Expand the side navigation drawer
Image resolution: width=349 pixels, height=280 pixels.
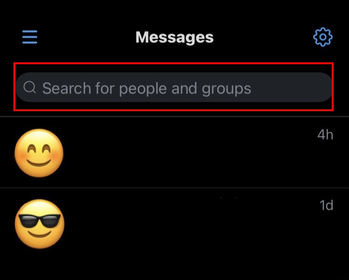pos(30,37)
